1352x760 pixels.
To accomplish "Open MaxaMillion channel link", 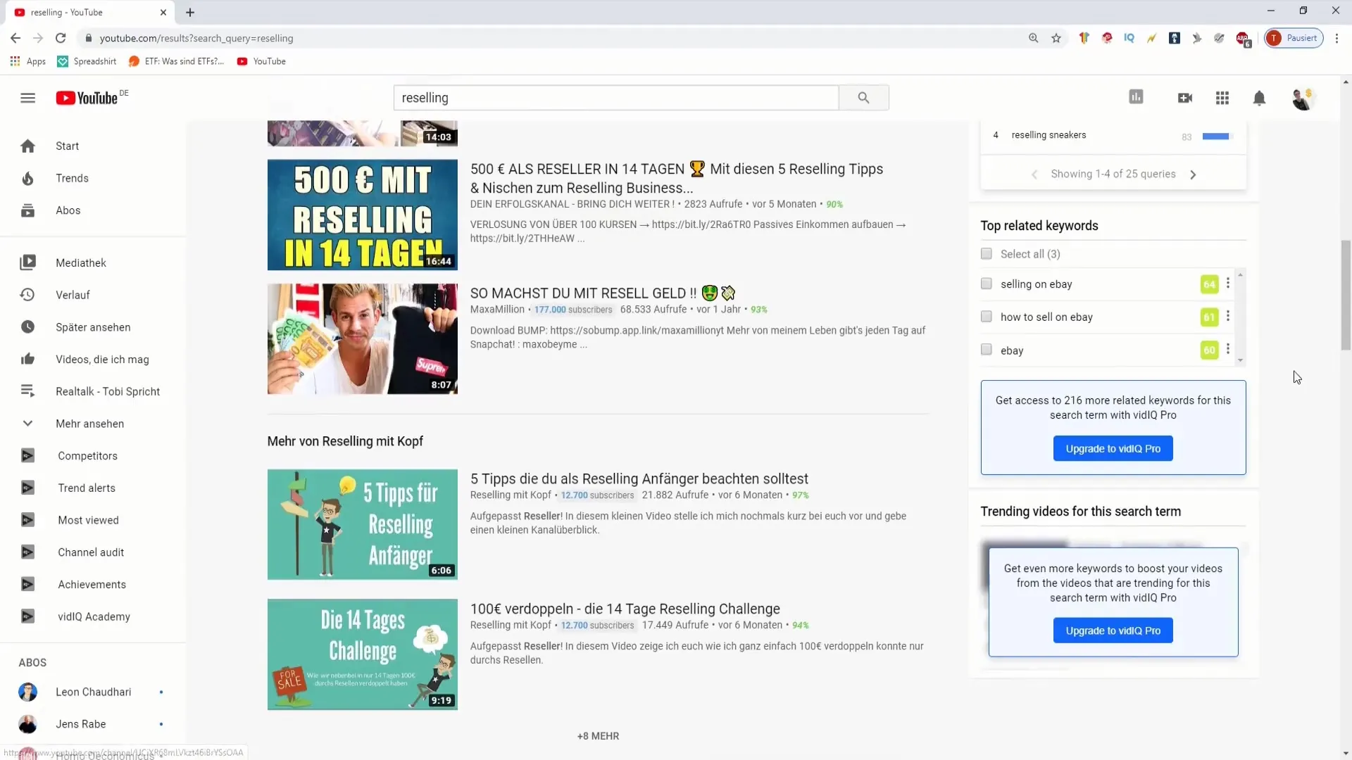I will coord(497,309).
